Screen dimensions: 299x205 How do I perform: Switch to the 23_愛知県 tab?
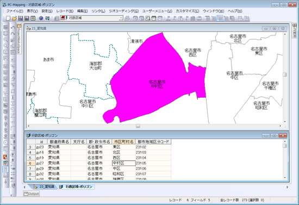[44, 187]
